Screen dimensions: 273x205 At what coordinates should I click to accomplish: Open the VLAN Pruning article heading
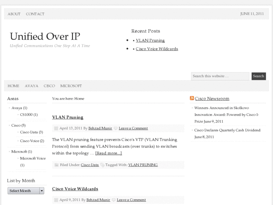coord(68,117)
